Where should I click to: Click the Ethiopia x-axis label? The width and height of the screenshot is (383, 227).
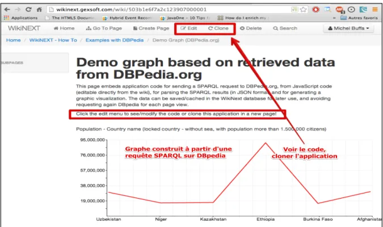pos(266,219)
